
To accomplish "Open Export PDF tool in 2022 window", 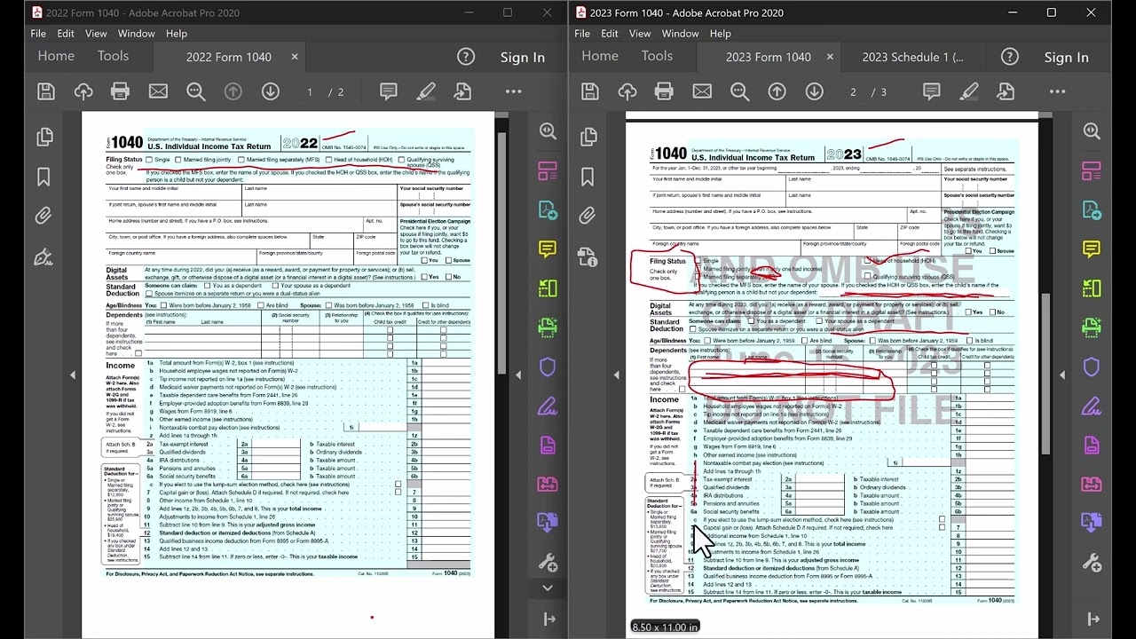I will [x=548, y=209].
